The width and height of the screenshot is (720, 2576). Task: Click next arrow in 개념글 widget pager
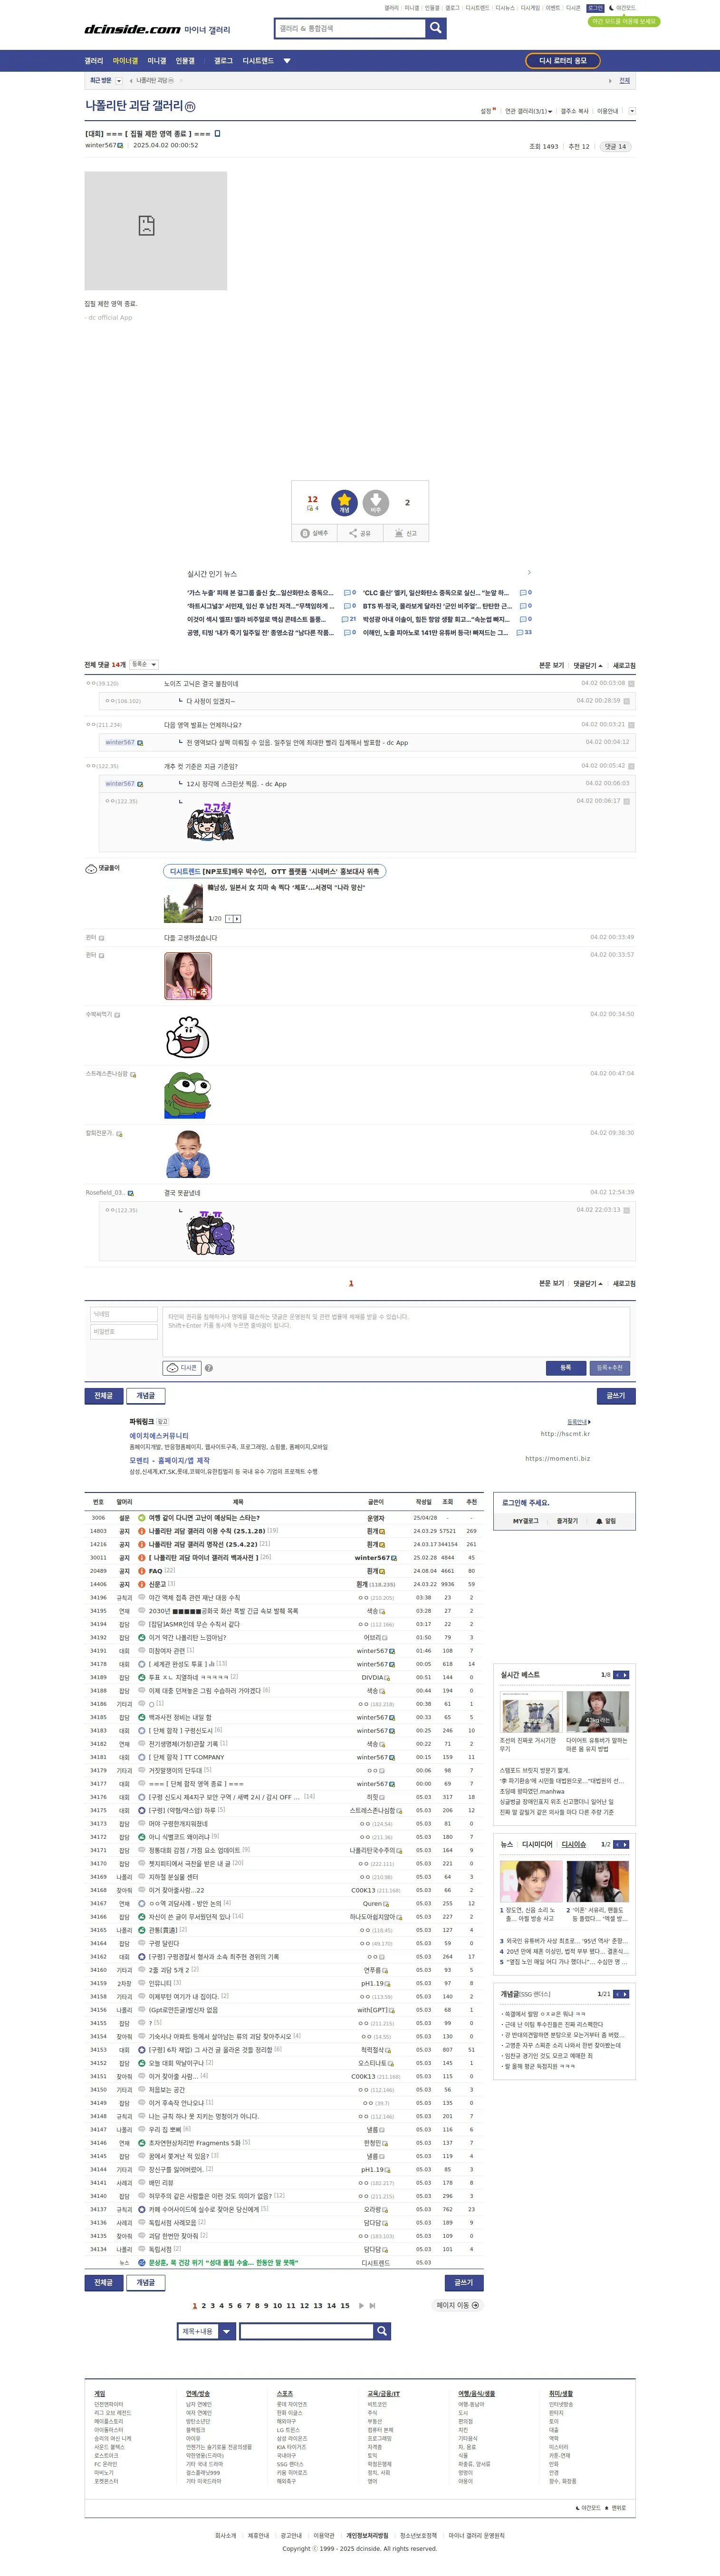[x=625, y=1994]
